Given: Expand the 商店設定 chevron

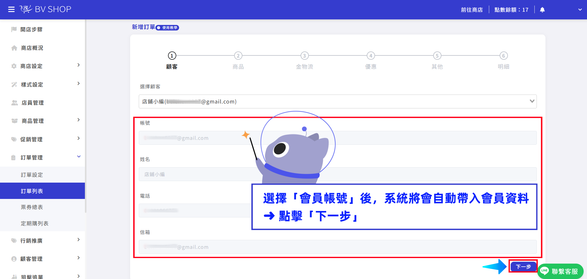Looking at the screenshot, I should tap(79, 65).
